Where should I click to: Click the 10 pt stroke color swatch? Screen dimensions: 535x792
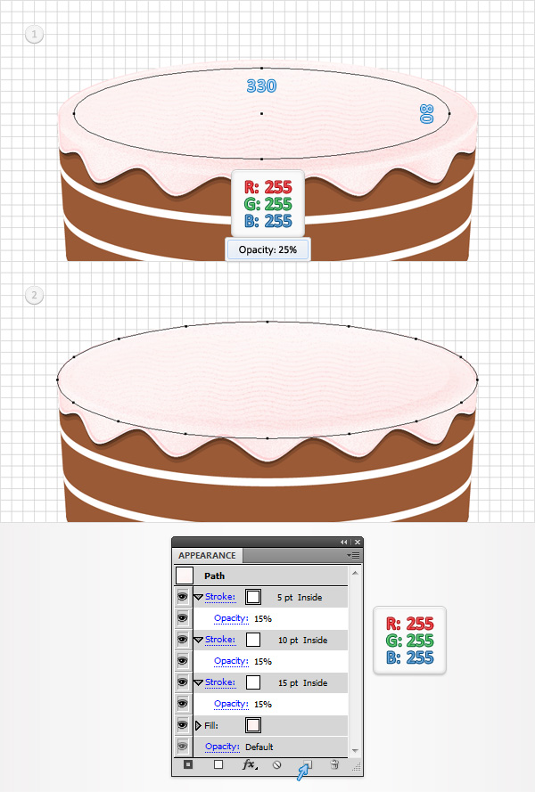point(253,640)
